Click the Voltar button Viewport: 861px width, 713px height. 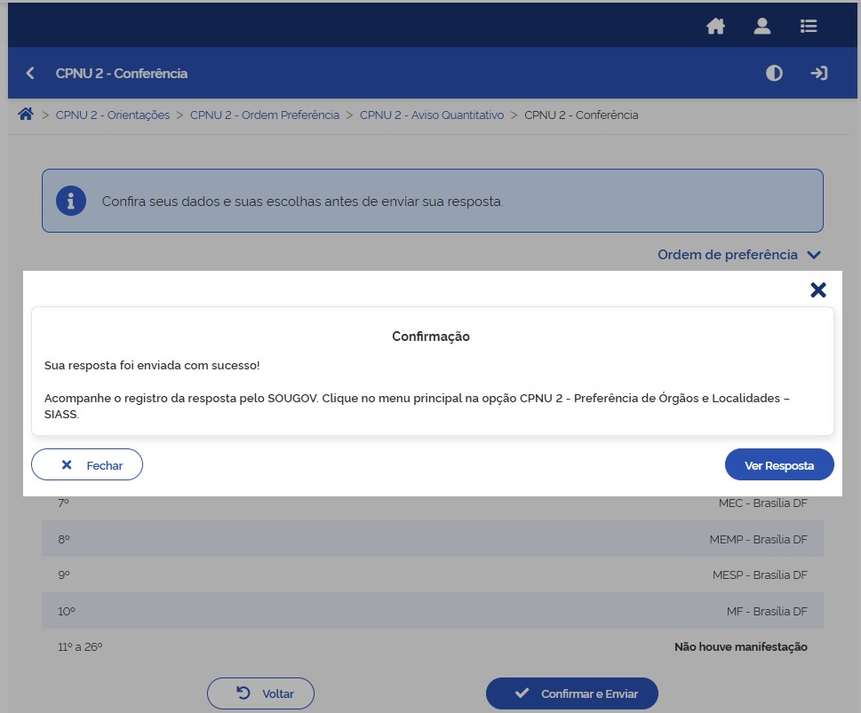pos(260,693)
